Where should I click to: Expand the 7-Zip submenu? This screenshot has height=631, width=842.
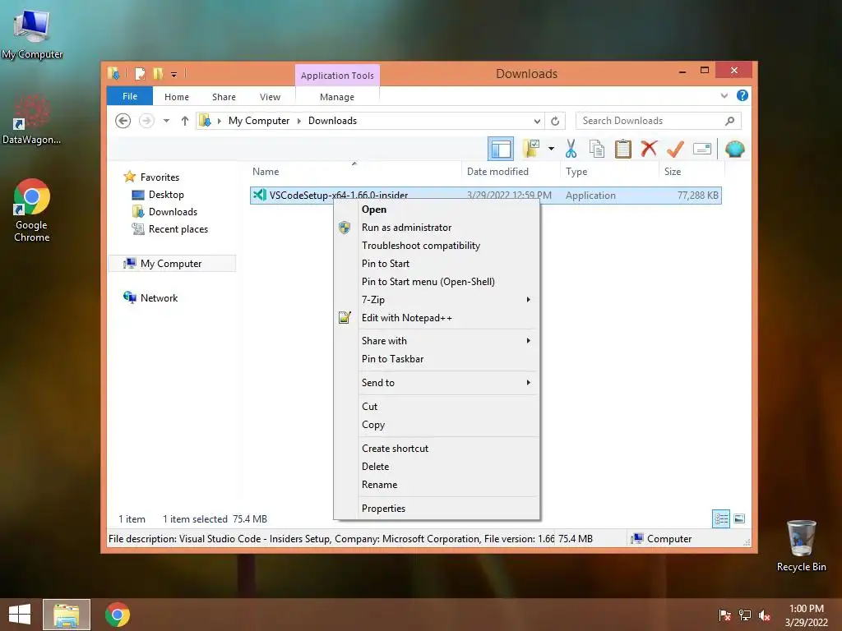437,300
